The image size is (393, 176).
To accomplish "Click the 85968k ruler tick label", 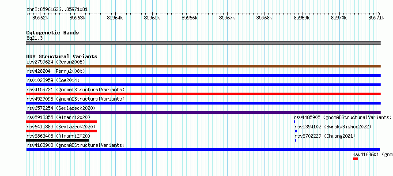I will [x=265, y=18].
